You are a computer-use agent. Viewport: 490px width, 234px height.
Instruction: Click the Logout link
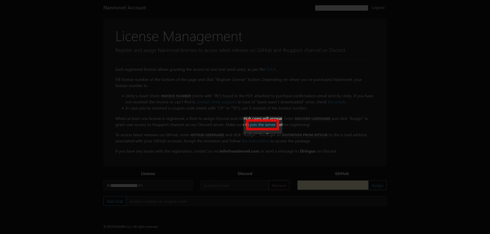[378, 7]
